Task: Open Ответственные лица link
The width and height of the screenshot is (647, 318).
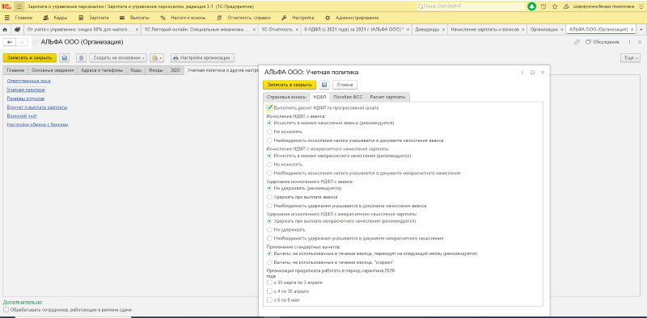Action: point(29,81)
